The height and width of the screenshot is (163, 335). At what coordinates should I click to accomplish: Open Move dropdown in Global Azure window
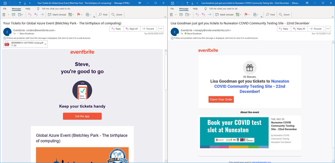[21, 15]
